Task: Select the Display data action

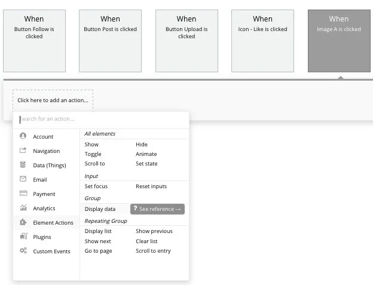Action: coord(100,209)
